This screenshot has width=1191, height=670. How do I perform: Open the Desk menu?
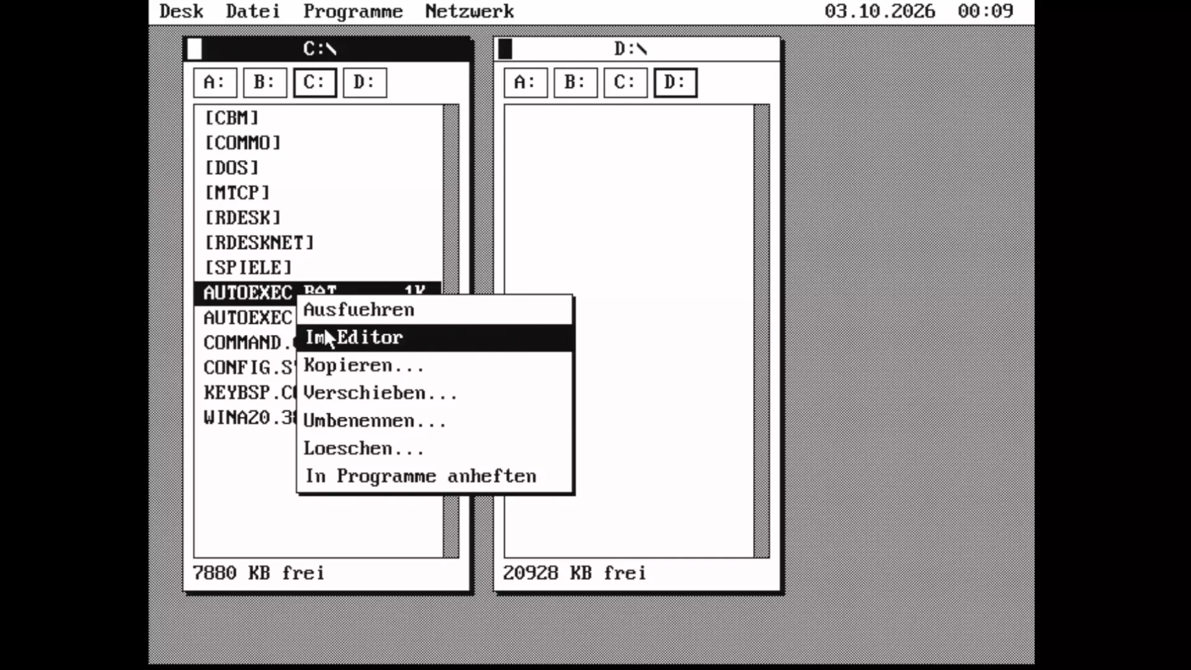coord(181,11)
